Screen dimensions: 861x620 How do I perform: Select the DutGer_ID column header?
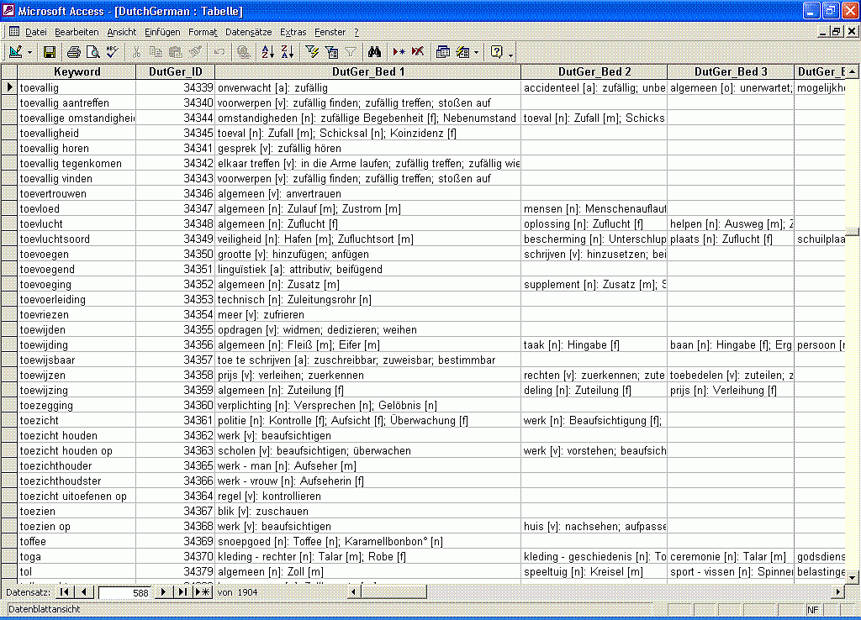pos(175,72)
